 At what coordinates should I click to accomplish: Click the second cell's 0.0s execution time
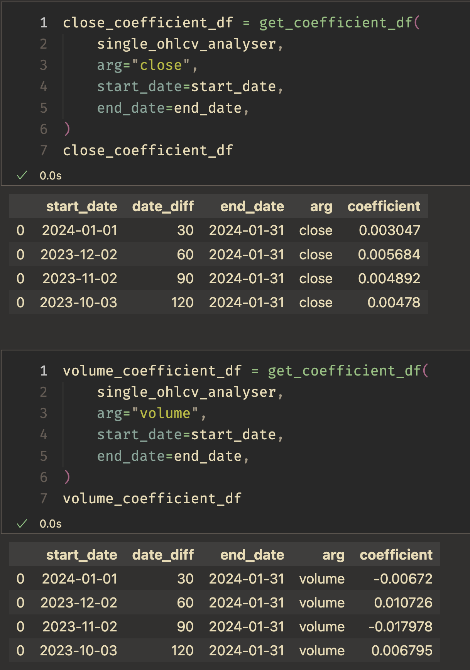pos(51,524)
